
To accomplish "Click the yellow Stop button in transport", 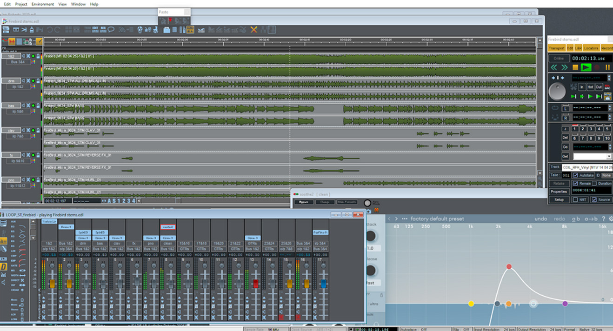I will point(575,68).
